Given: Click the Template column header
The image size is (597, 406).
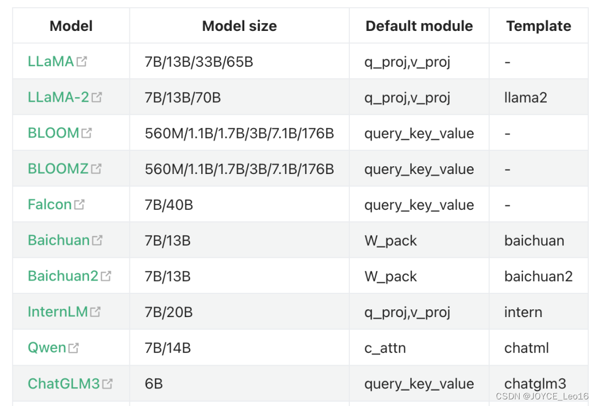Looking at the screenshot, I should point(539,26).
